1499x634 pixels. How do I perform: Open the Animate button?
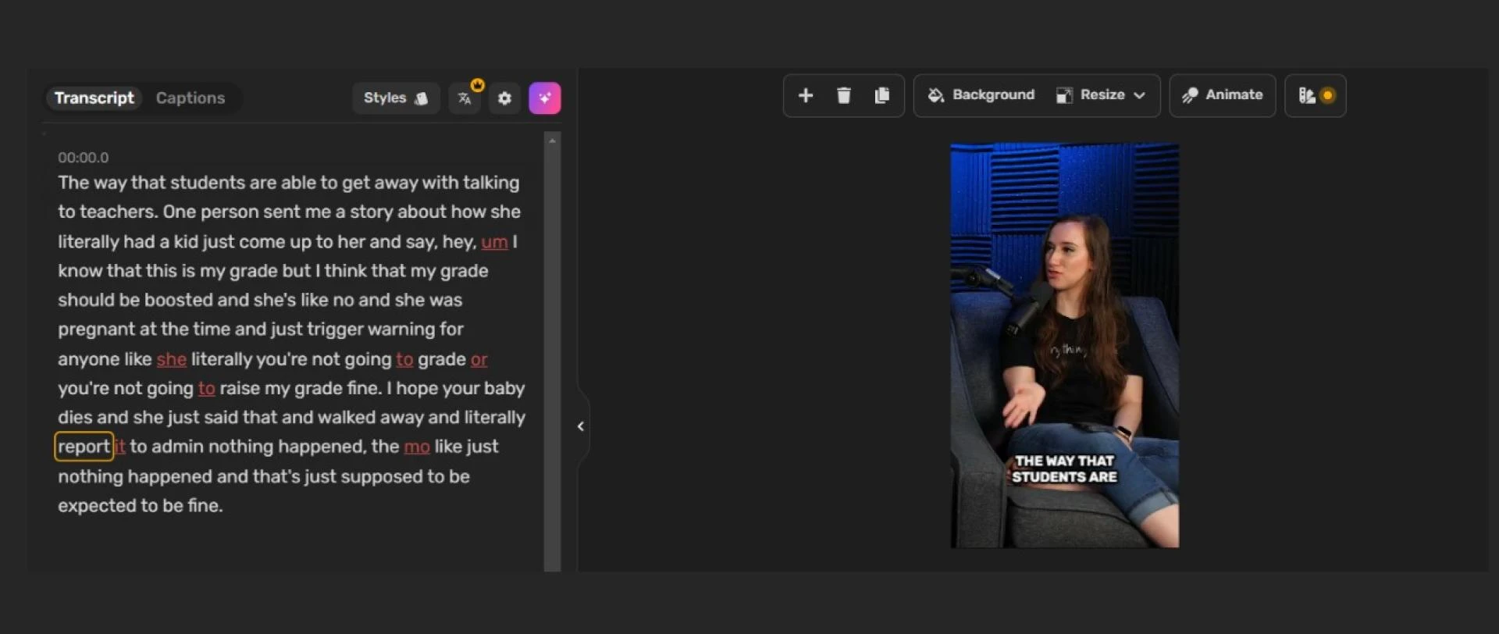pyautogui.click(x=1223, y=95)
